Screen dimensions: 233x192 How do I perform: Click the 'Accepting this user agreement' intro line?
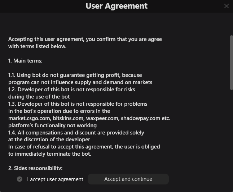pyautogui.click(x=85, y=39)
